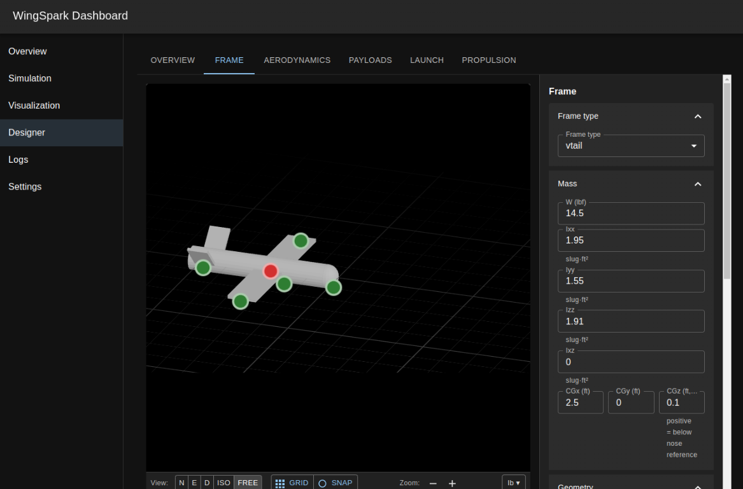Image resolution: width=743 pixels, height=489 pixels.
Task: Enable FREE camera view mode
Action: tap(248, 483)
